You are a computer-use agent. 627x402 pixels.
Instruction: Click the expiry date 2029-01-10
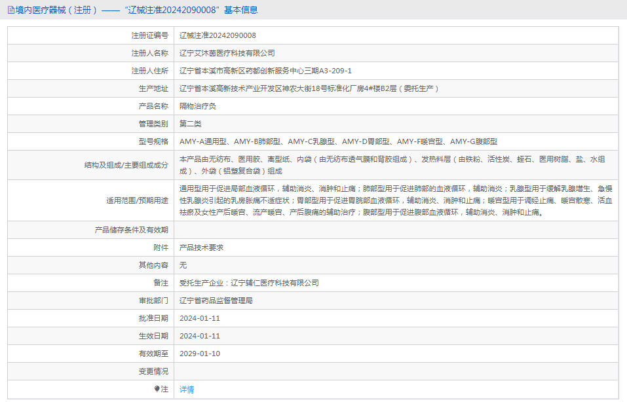pos(200,354)
